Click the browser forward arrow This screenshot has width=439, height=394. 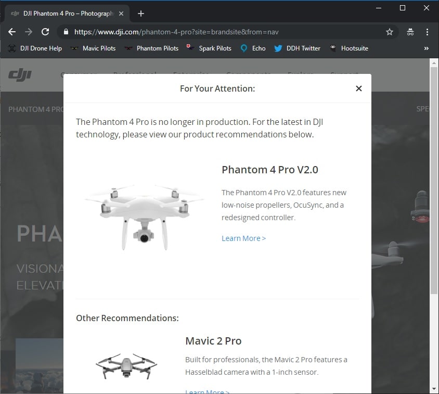pyautogui.click(x=29, y=32)
